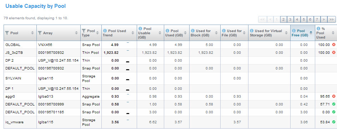This screenshot has height=129, width=337.
Task: Click the info icon on Pool Free (GB)
Action: 293,31
